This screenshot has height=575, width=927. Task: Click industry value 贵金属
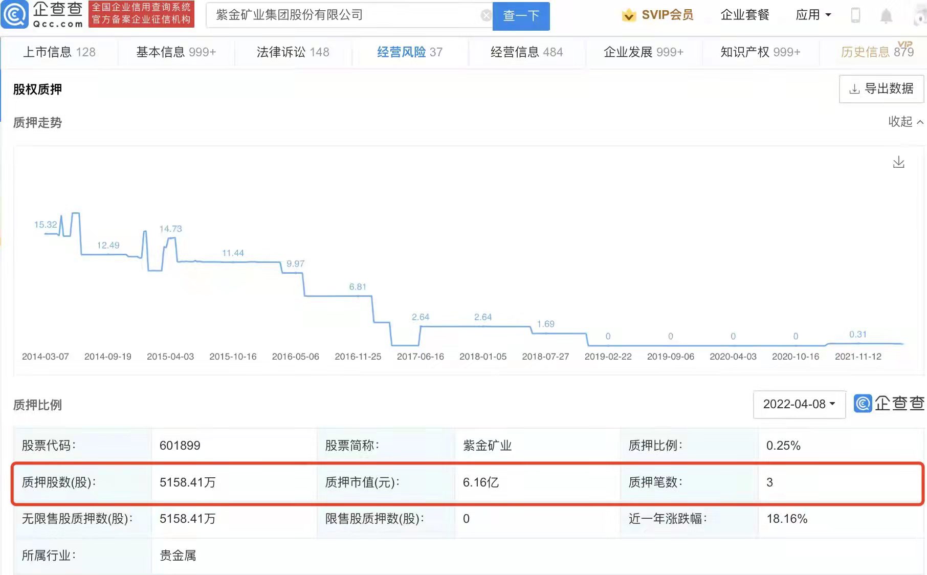coord(178,556)
